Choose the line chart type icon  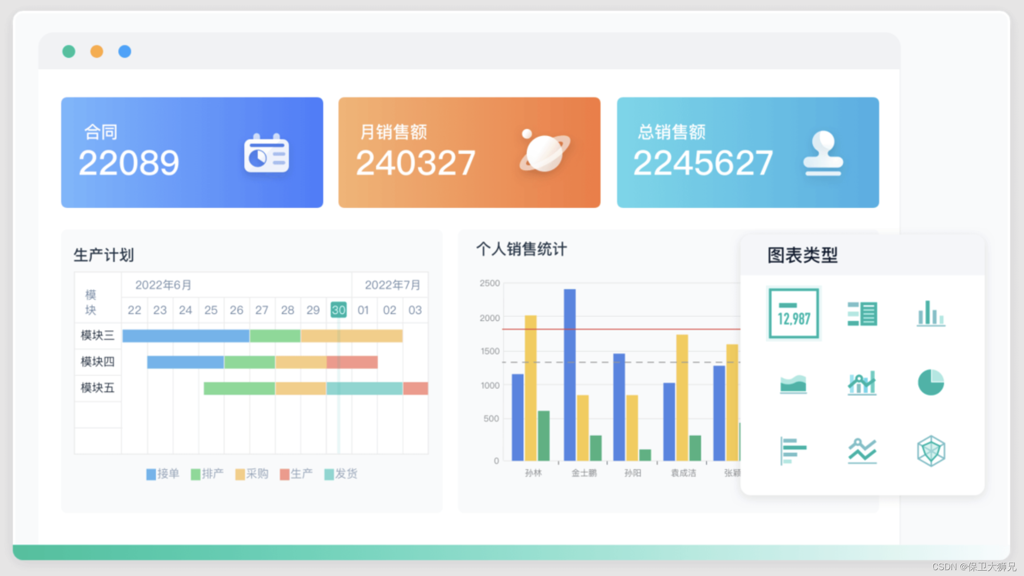click(x=862, y=451)
